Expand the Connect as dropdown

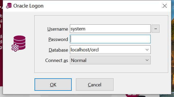click(x=110, y=60)
